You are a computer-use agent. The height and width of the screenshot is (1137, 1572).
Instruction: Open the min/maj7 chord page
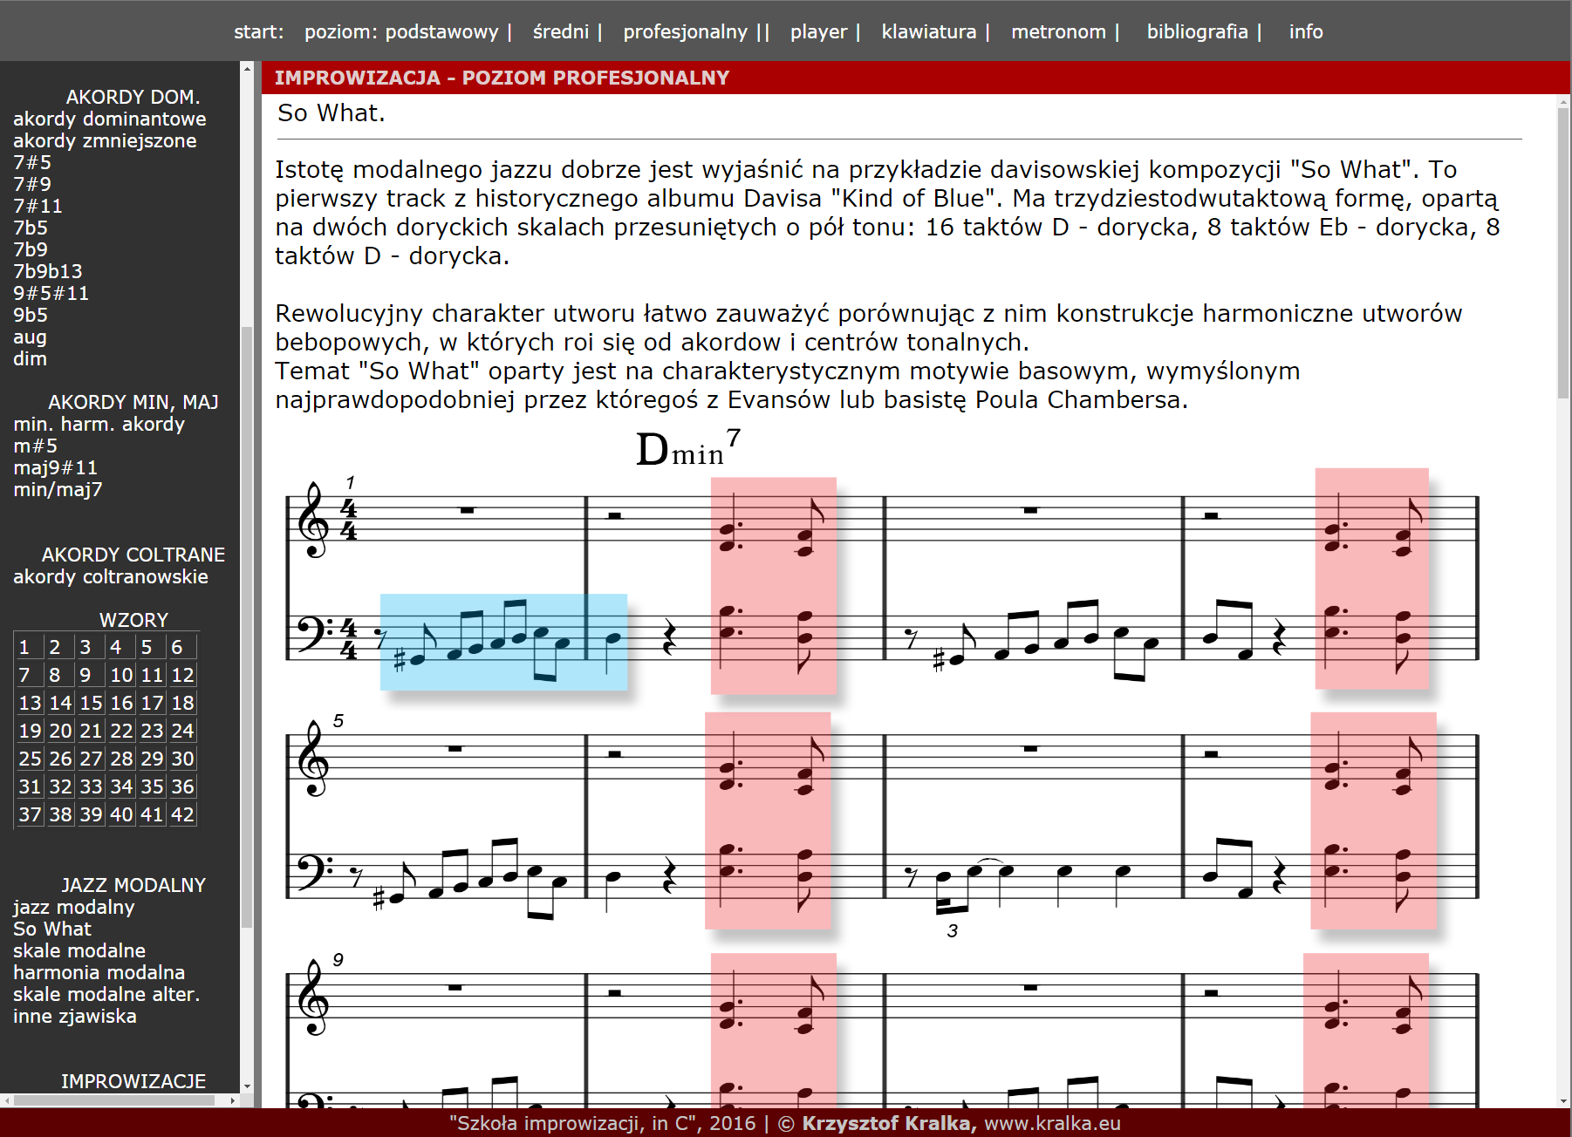coord(58,489)
